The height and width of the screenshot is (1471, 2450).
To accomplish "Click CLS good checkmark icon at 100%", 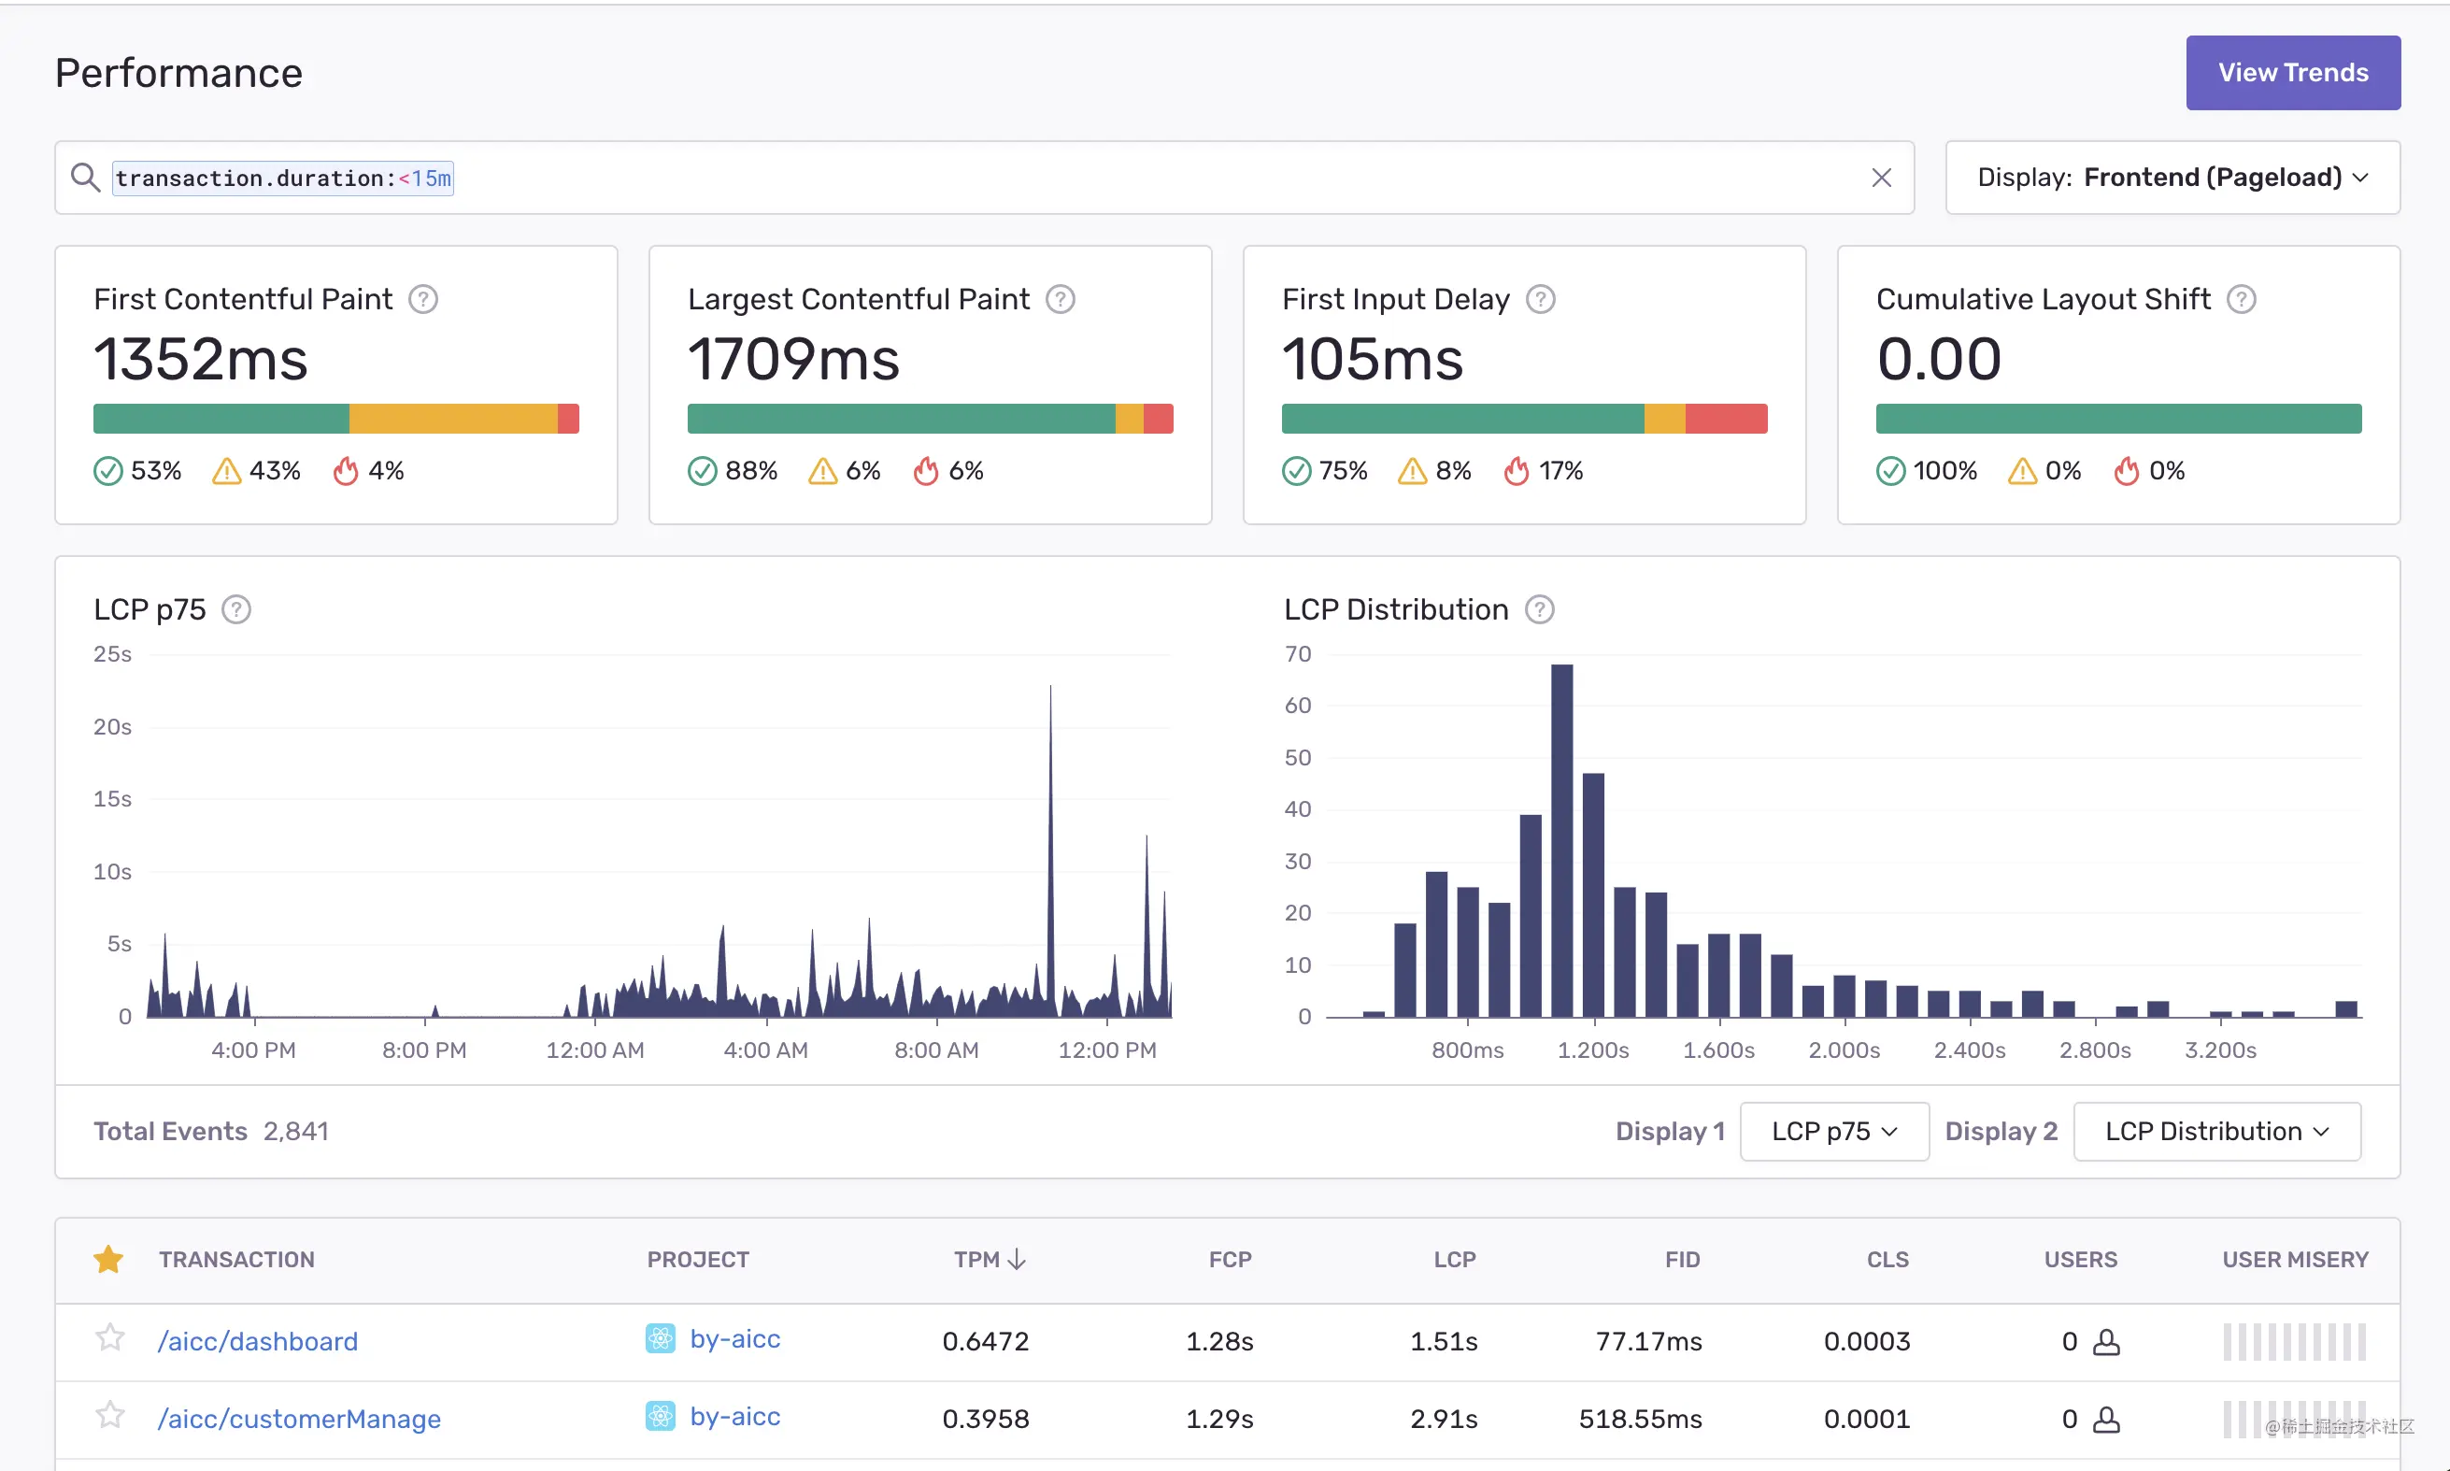I will (x=1890, y=471).
